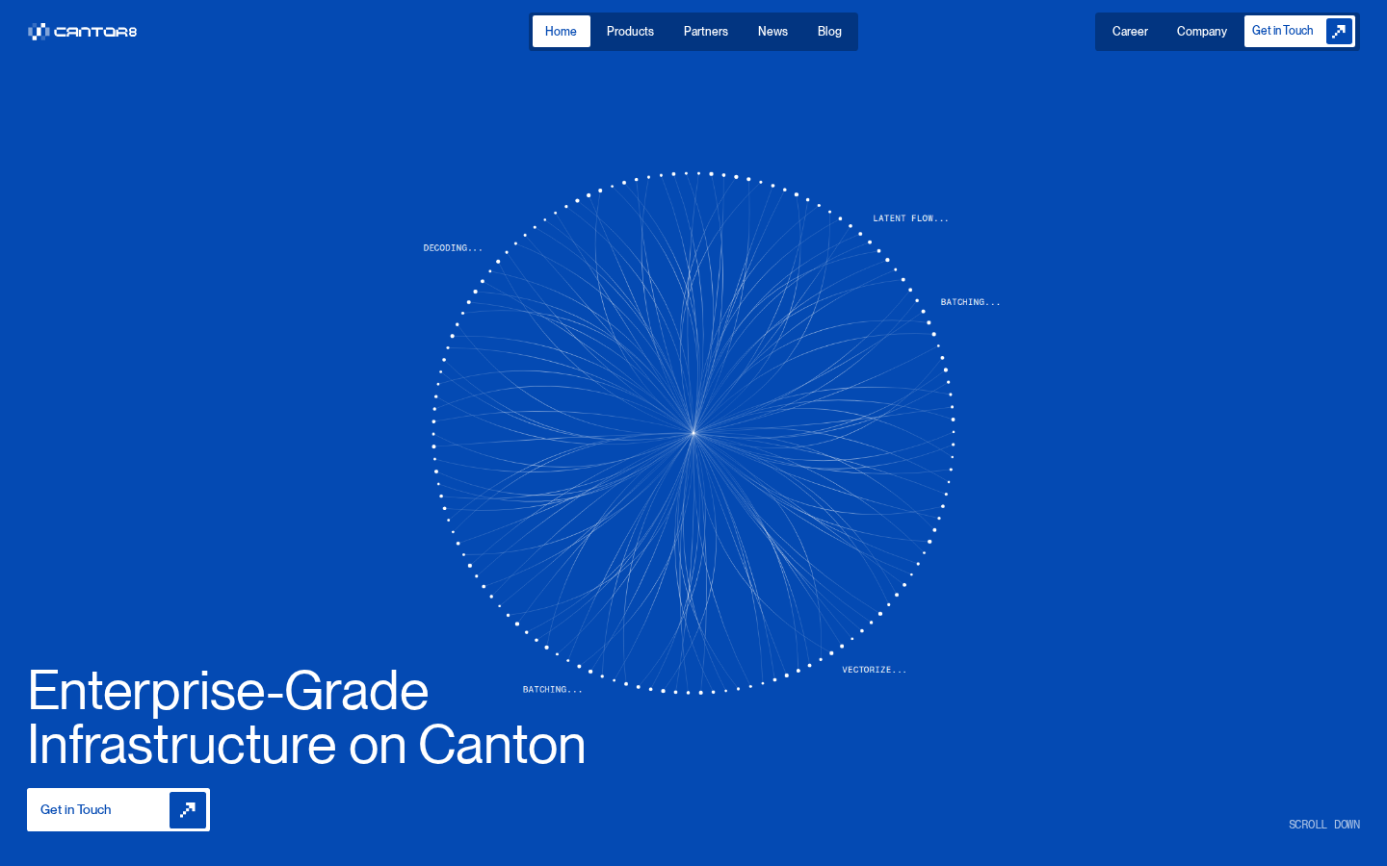This screenshot has height=866, width=1387.
Task: Click the hero Get in Touch text below the headline
Action: click(x=76, y=809)
